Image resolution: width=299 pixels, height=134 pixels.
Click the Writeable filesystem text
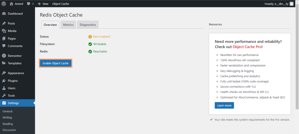click(100, 44)
